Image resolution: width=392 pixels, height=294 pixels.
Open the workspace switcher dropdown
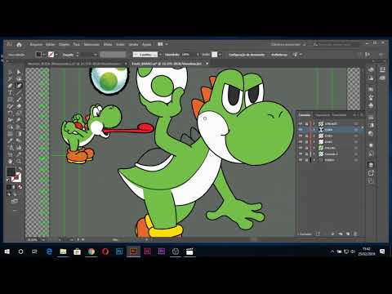288,44
